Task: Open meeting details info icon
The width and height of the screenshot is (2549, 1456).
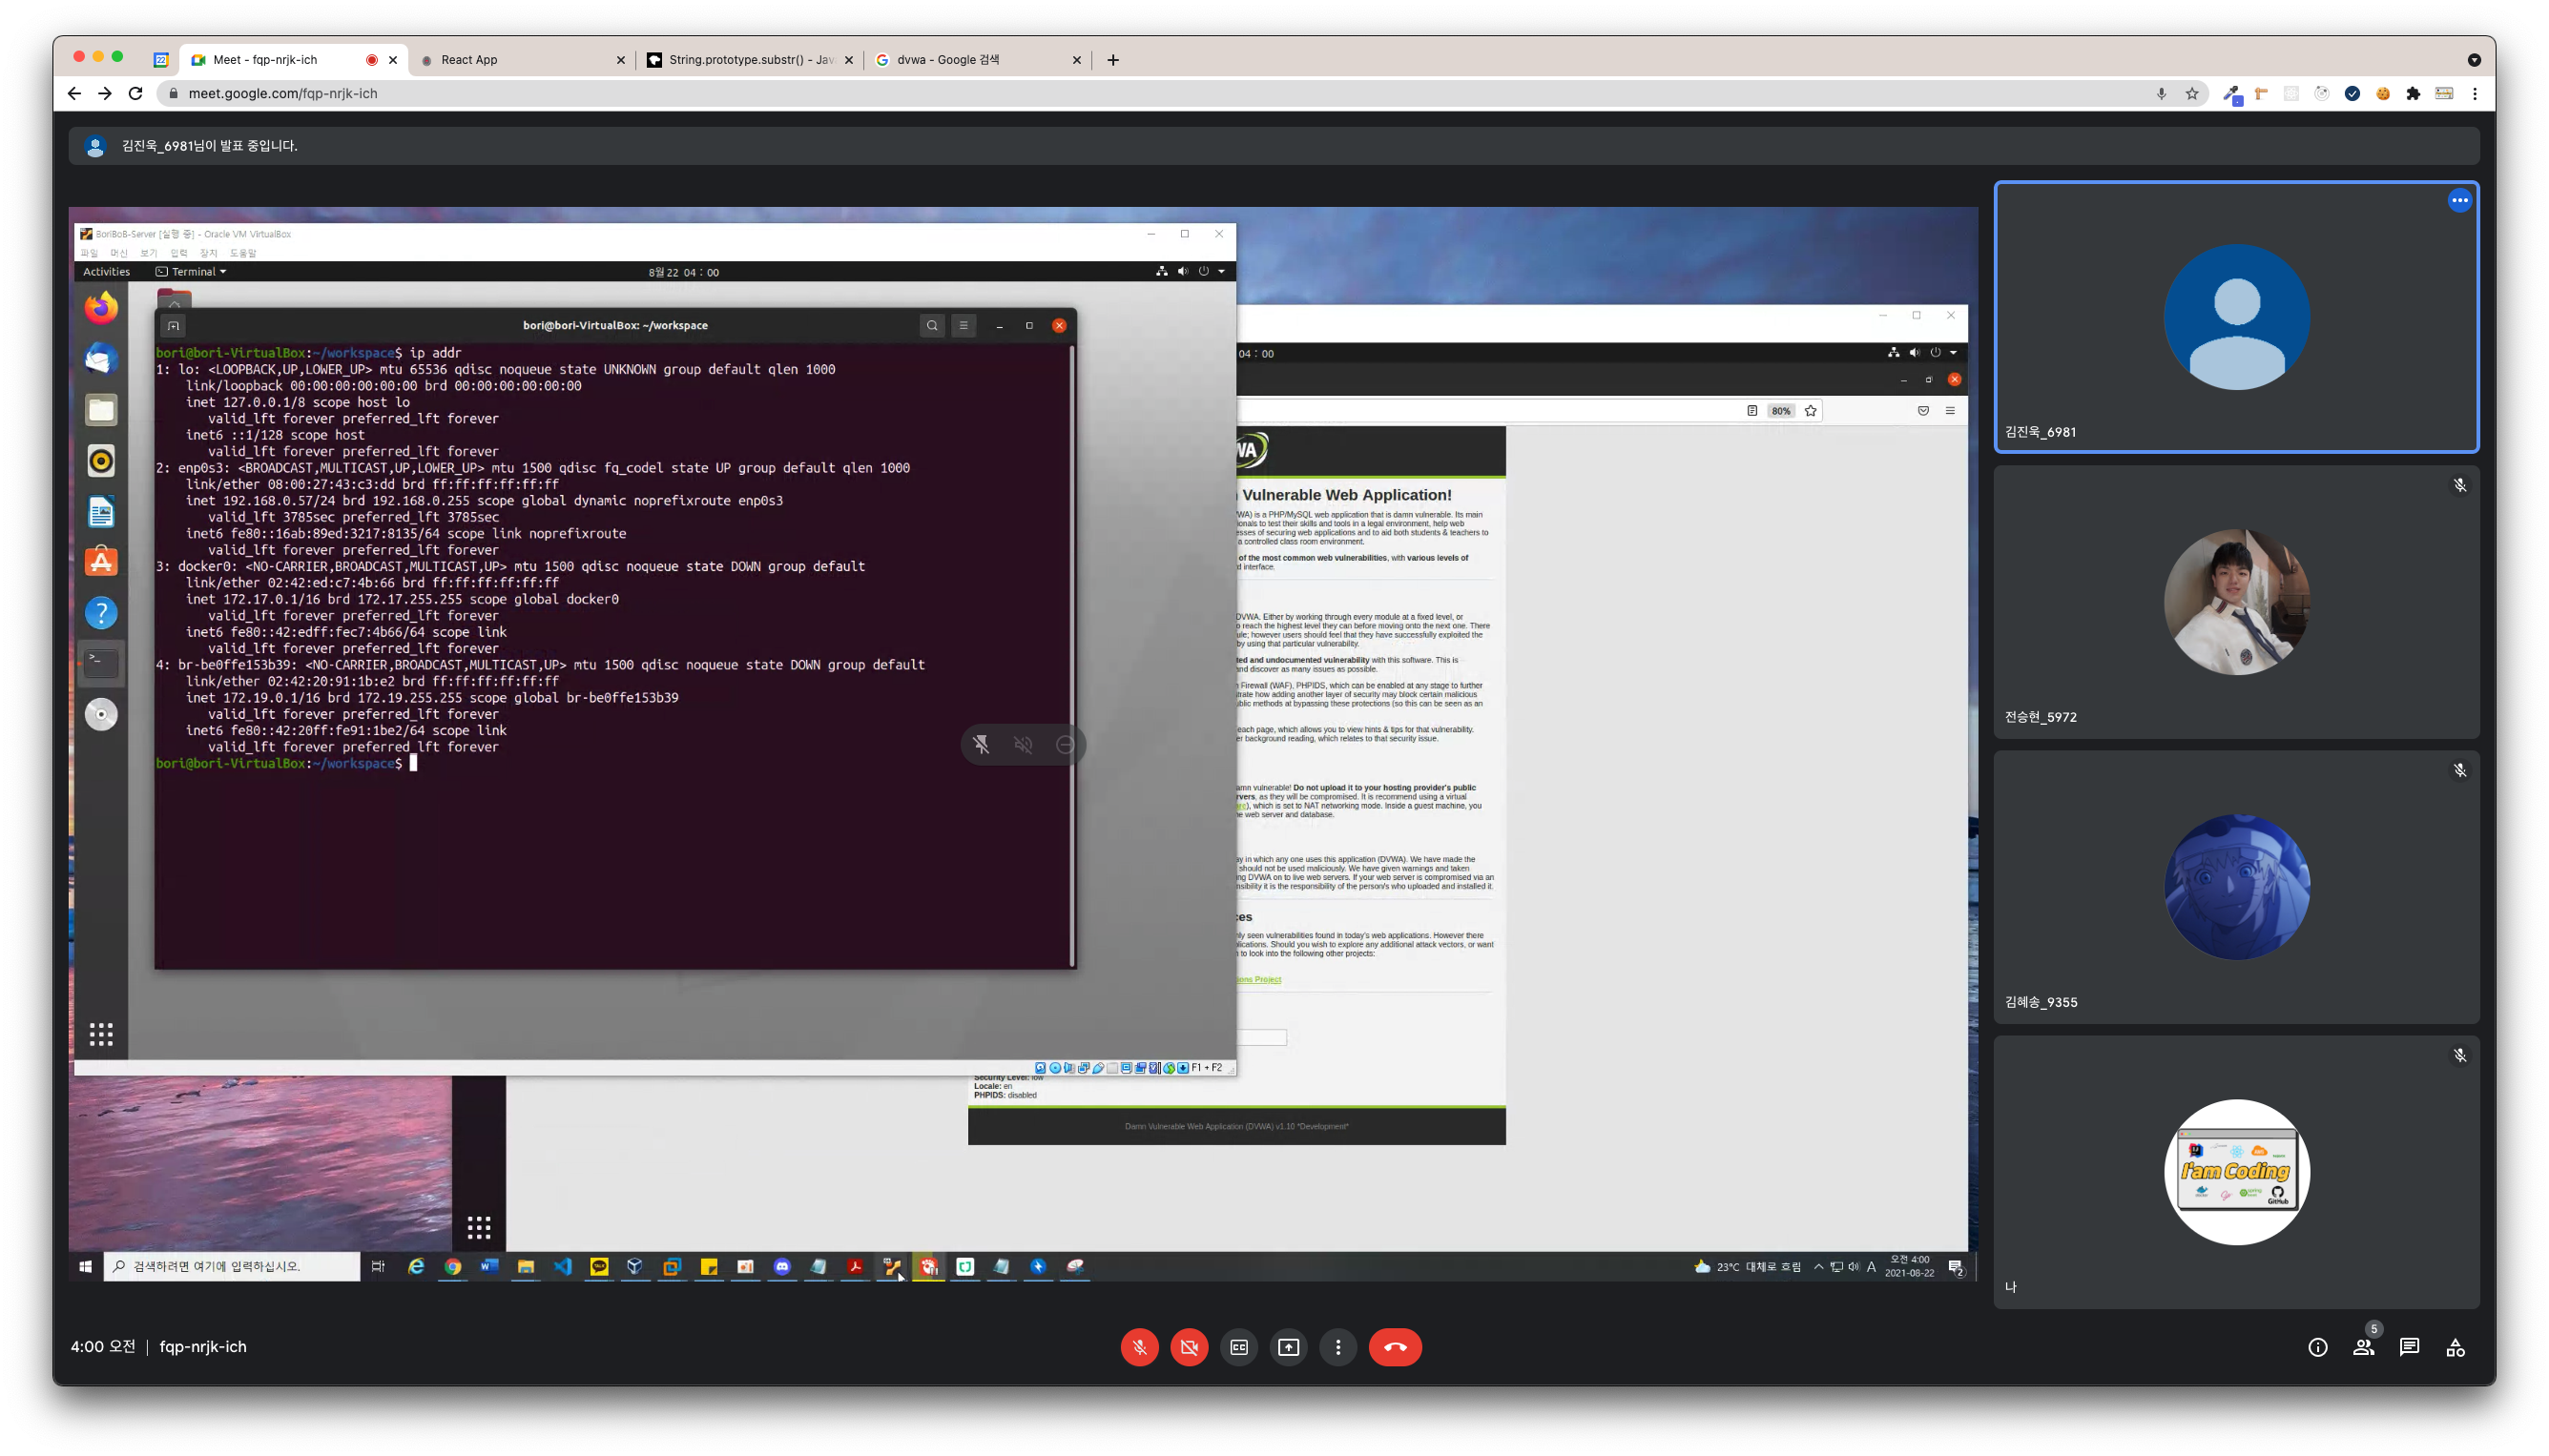Action: click(2317, 1347)
